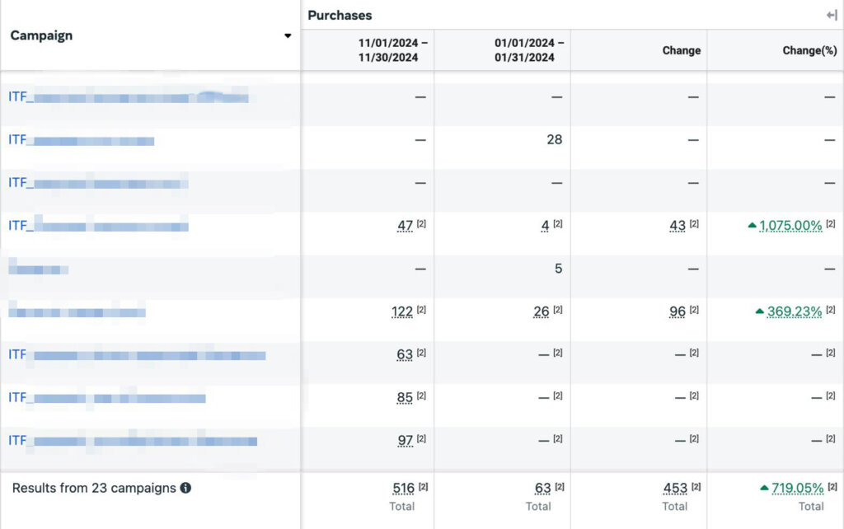Sort by 11/01/2024 – 11/30/2024 column header
This screenshot has height=529, width=844.
[x=393, y=50]
